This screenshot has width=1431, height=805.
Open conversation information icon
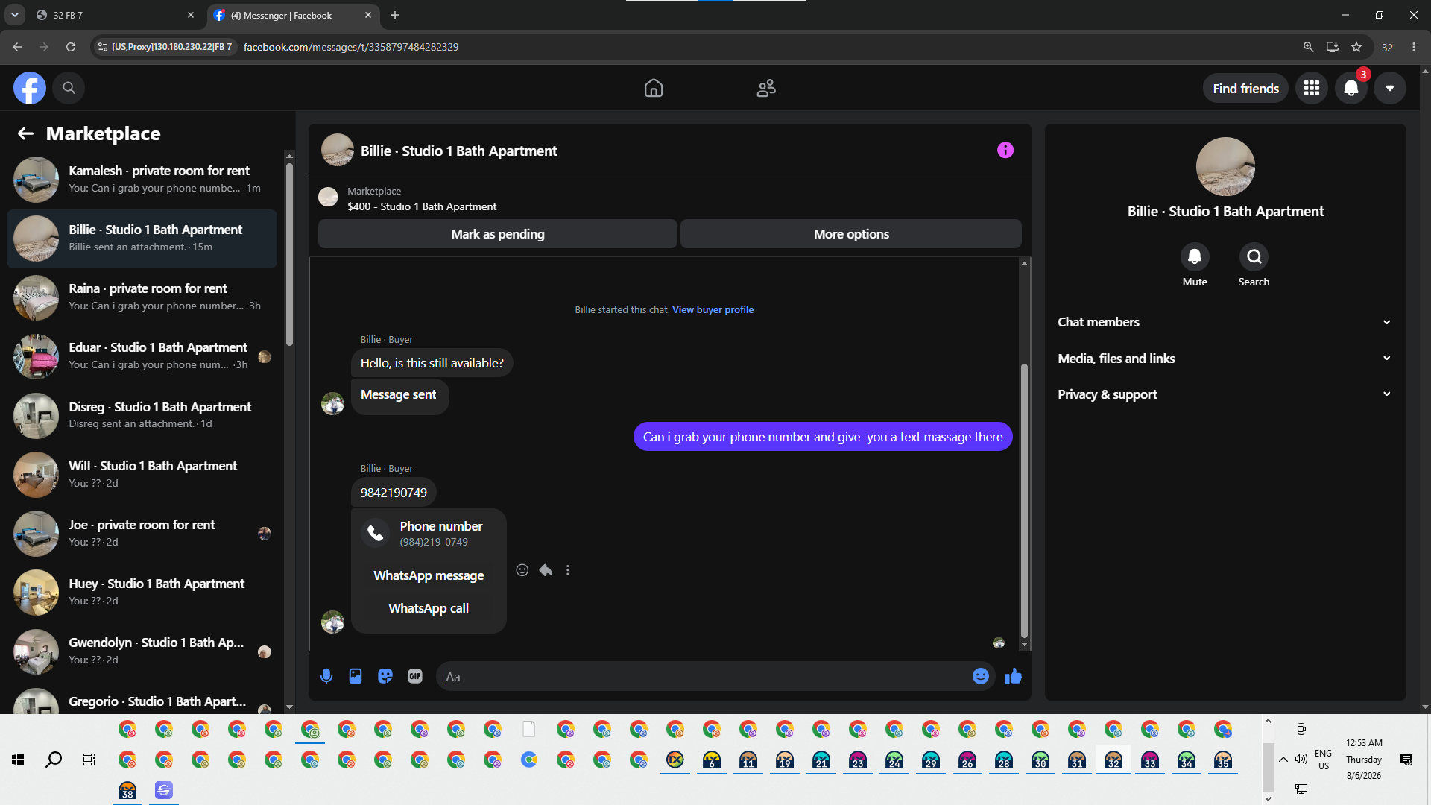[x=1005, y=151]
